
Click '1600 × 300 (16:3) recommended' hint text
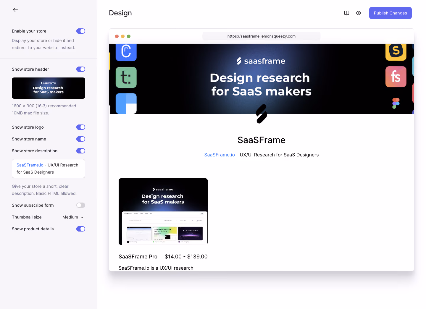(x=44, y=106)
